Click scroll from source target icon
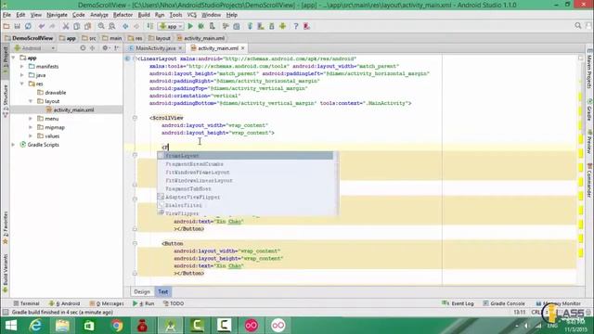This screenshot has height=334, width=594. point(83,48)
